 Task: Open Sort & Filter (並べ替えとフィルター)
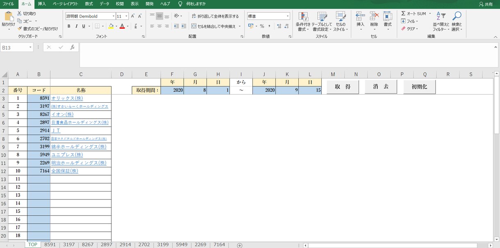pyautogui.click(x=441, y=22)
